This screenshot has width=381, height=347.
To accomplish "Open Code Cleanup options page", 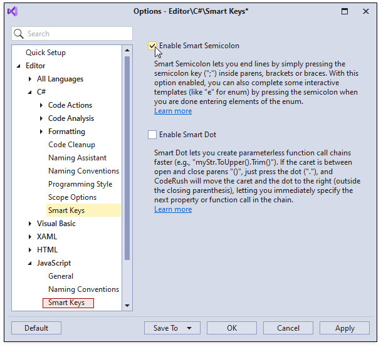I will [x=71, y=145].
